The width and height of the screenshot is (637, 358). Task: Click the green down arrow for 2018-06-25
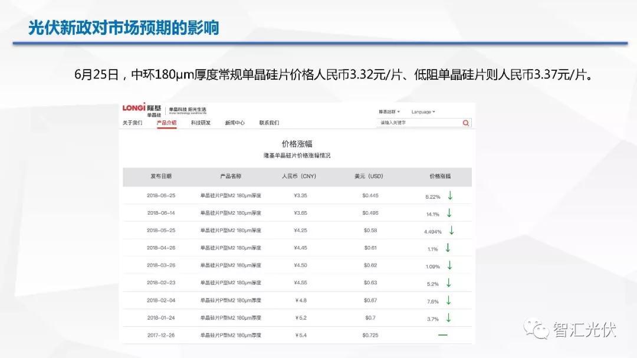point(450,195)
